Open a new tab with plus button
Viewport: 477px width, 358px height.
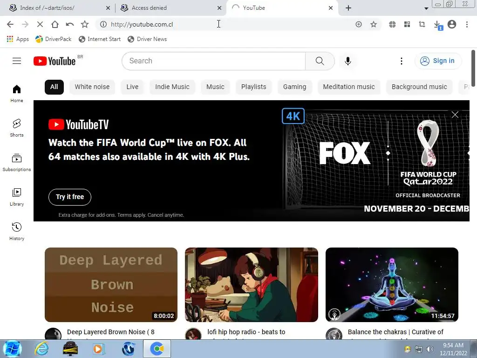pos(348,8)
